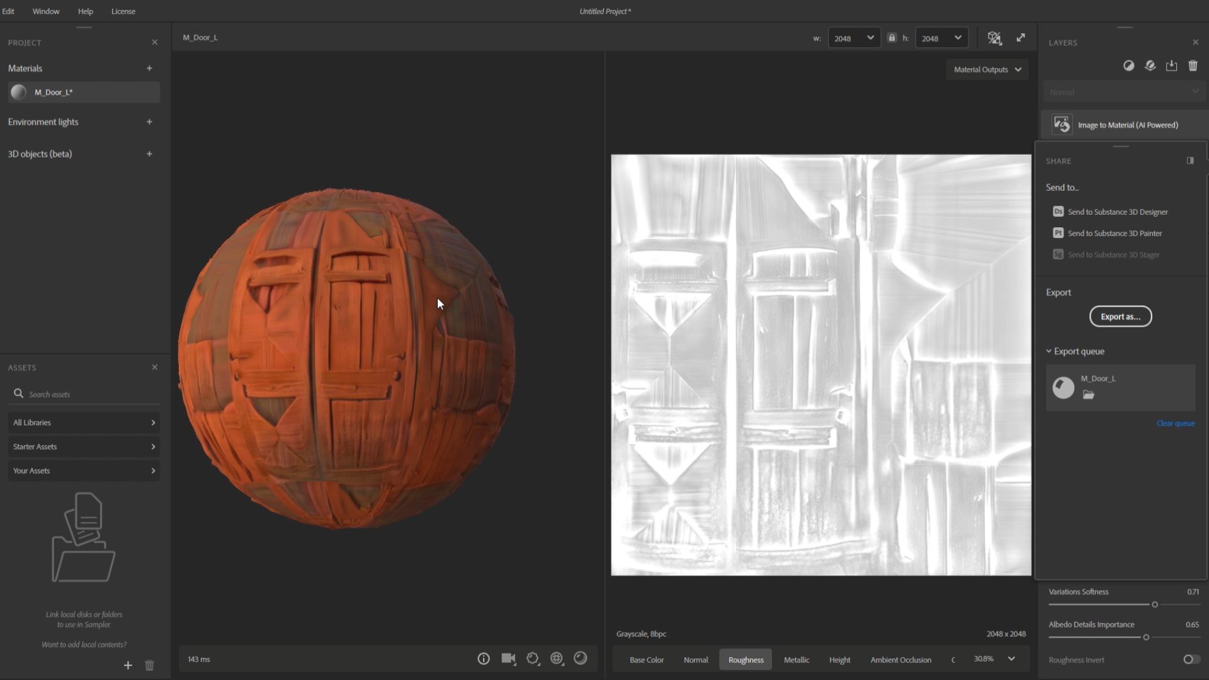1209x680 pixels.
Task: Click the add material layer icon
Action: pyautogui.click(x=1150, y=65)
